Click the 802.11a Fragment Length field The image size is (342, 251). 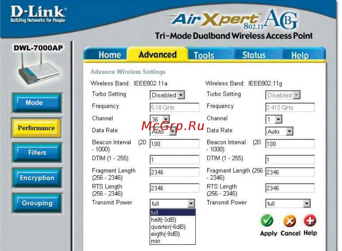(175, 172)
